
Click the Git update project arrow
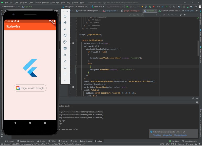[163, 7]
